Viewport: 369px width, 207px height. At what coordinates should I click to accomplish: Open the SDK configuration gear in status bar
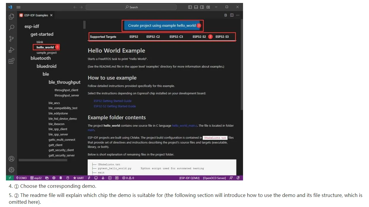click(54, 178)
